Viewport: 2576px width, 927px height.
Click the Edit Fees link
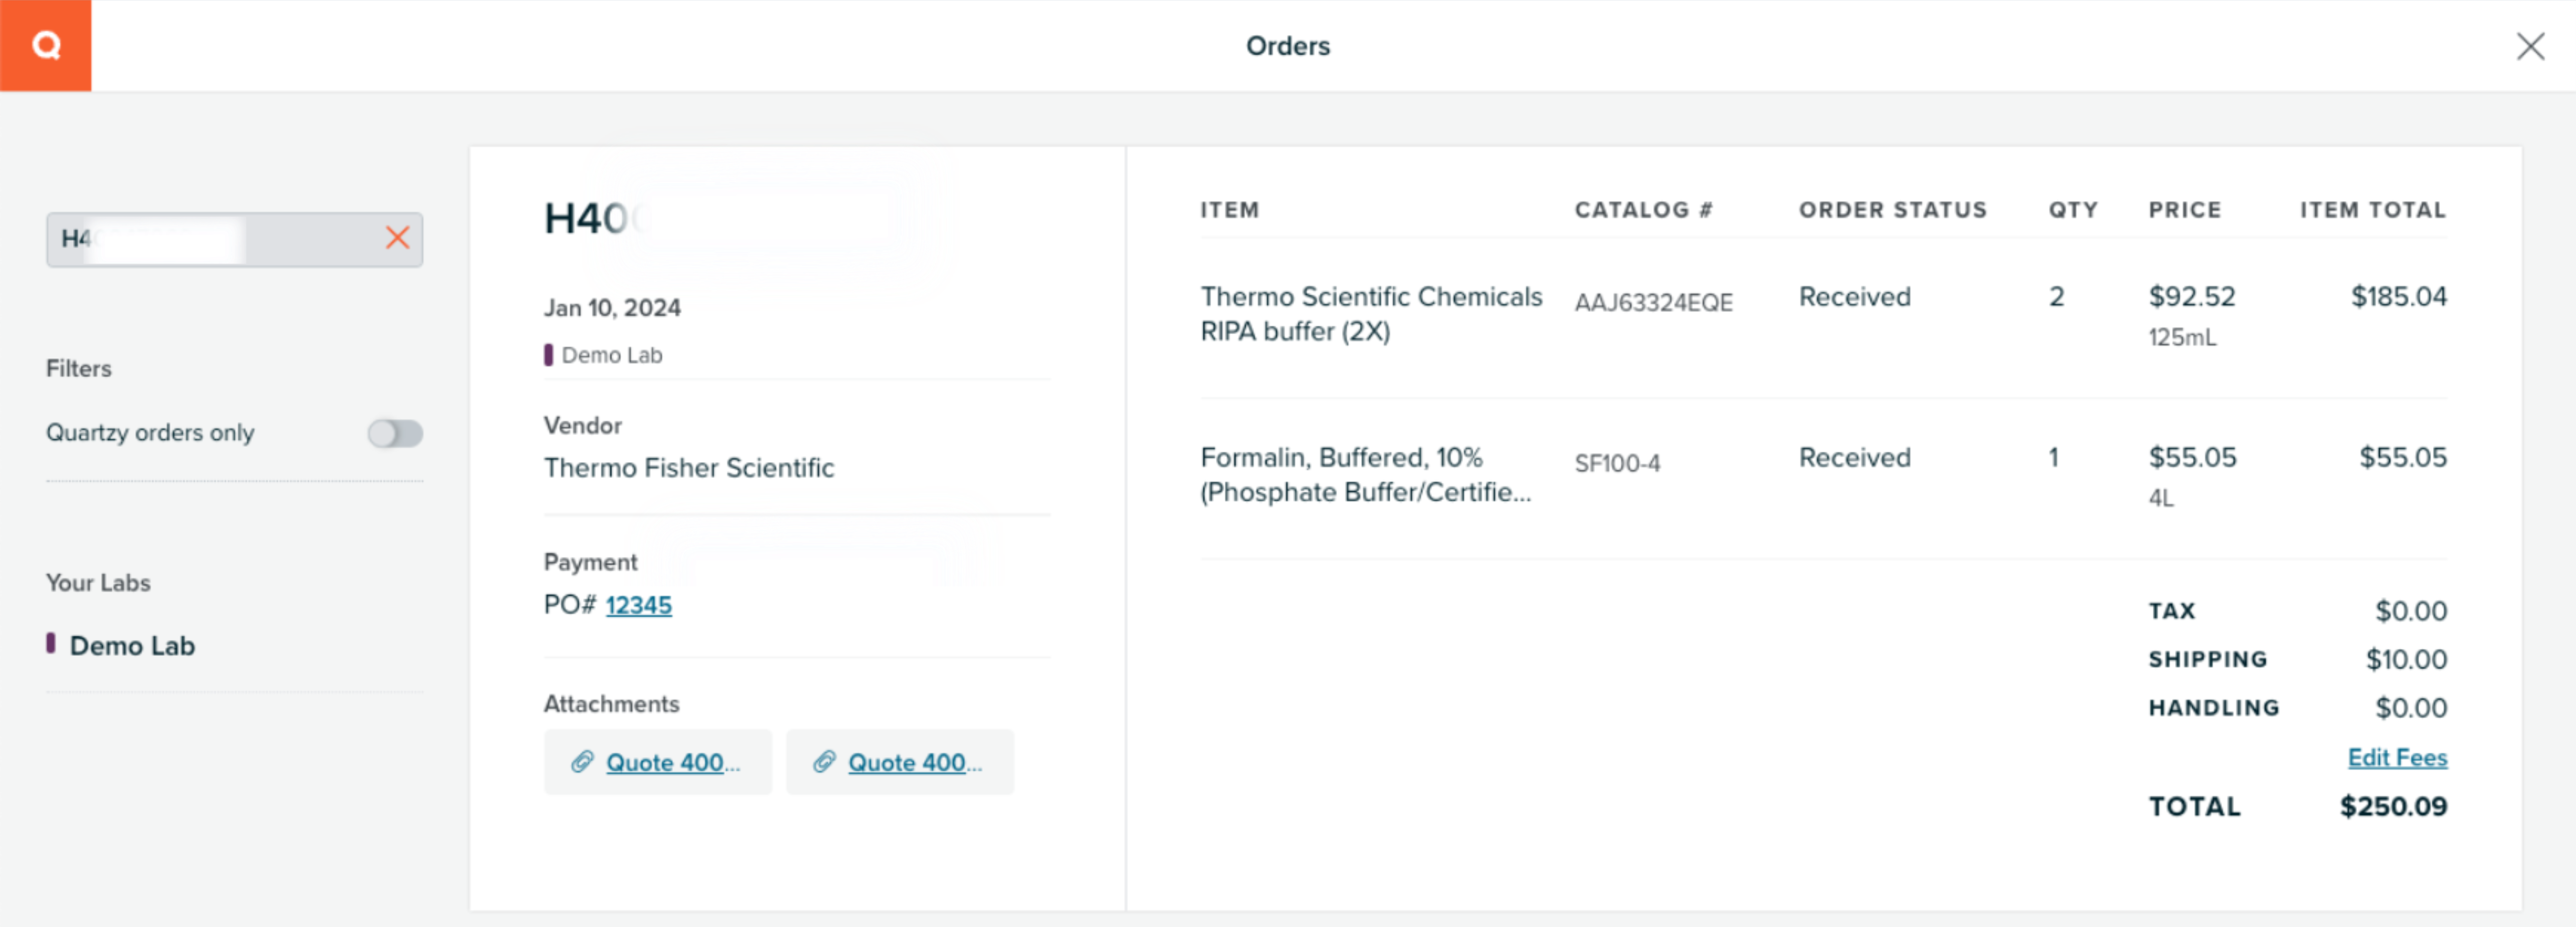[2397, 757]
